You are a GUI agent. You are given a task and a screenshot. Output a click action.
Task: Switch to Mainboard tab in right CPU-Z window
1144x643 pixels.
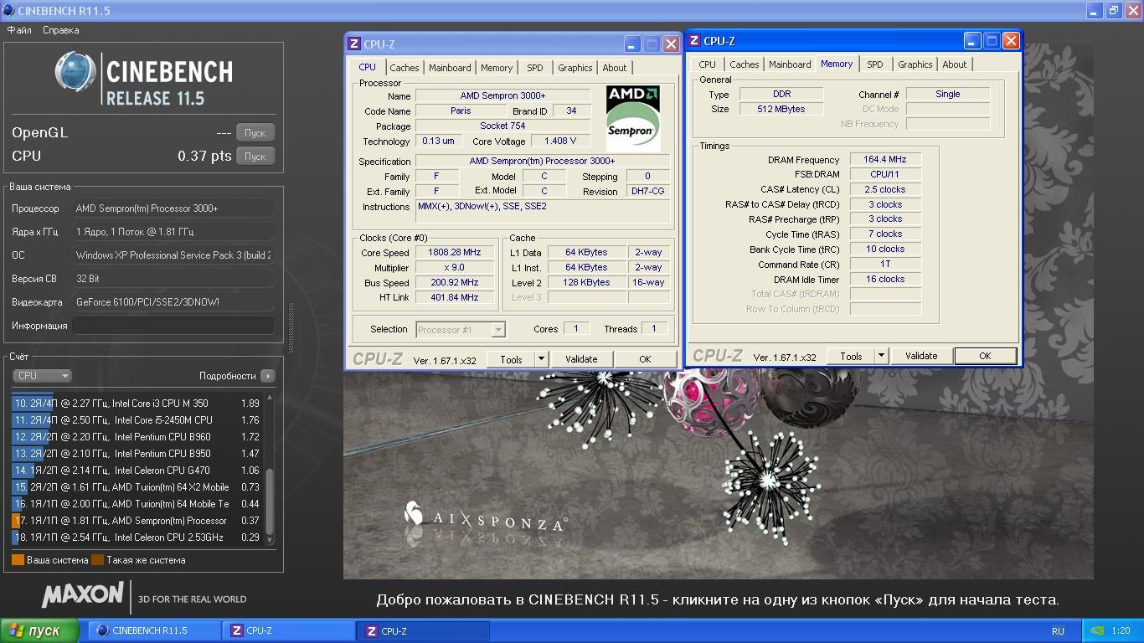click(790, 64)
